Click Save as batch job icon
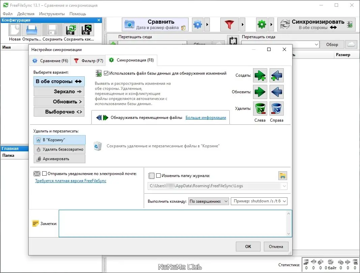Screen dimensions: 360x273 click(x=87, y=30)
